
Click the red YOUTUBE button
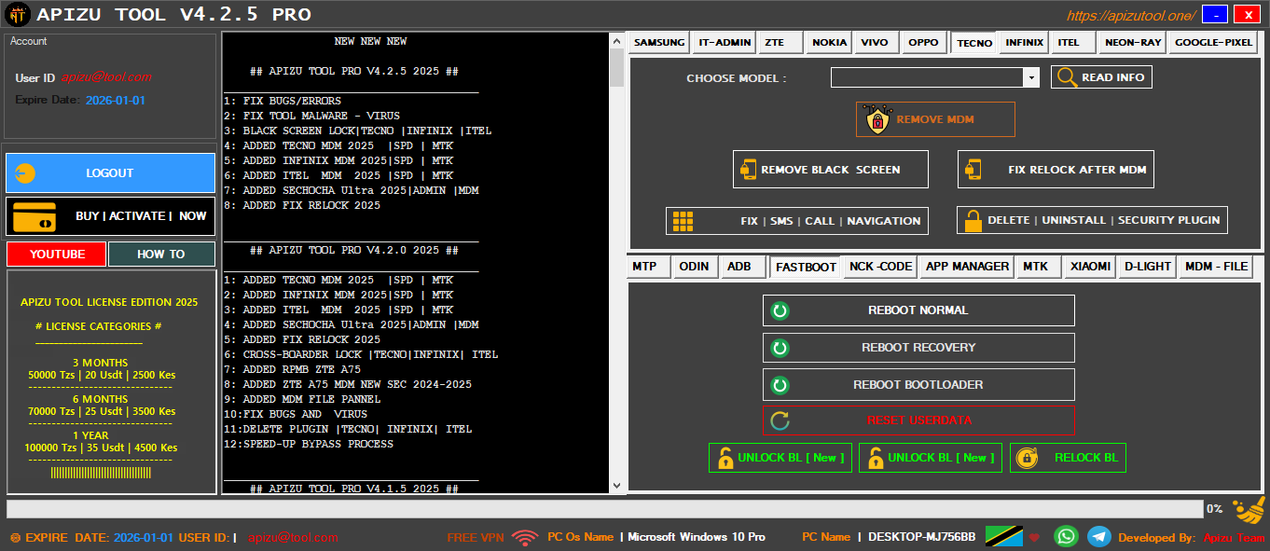[56, 254]
